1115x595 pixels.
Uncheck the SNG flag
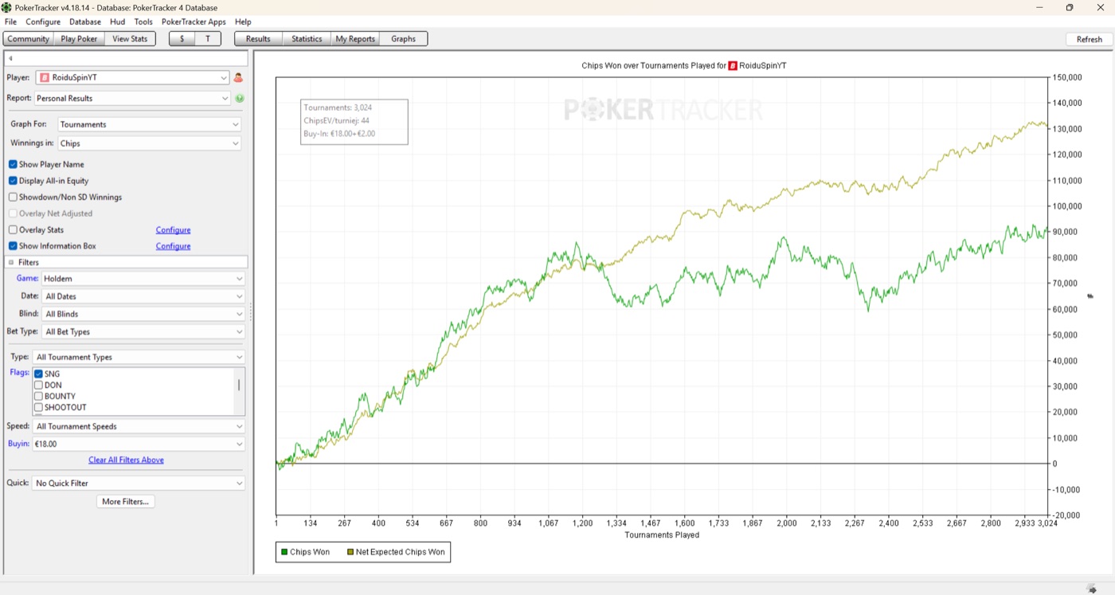click(38, 374)
